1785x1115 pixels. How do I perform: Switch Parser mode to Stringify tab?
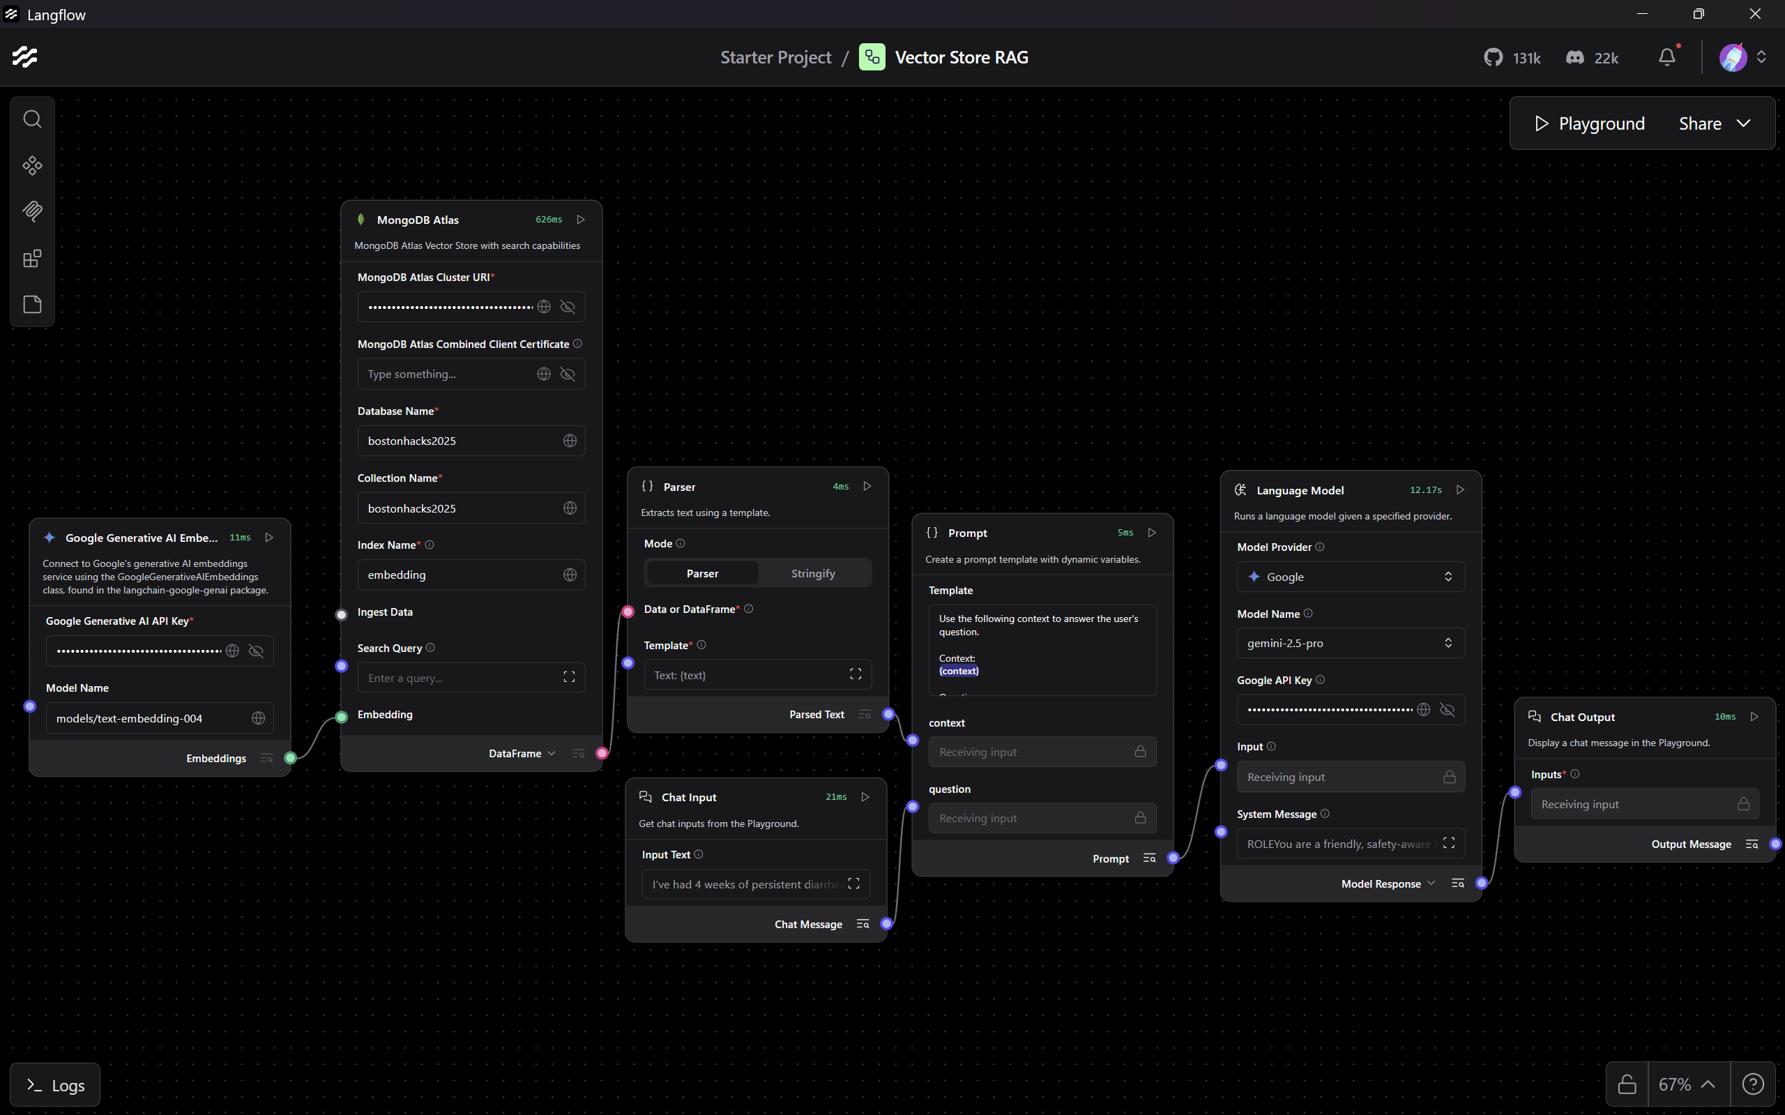tap(812, 573)
